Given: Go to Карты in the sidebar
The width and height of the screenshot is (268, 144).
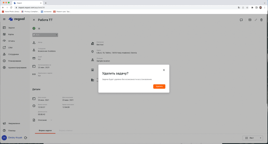Looking at the screenshot, I should coord(11,34).
